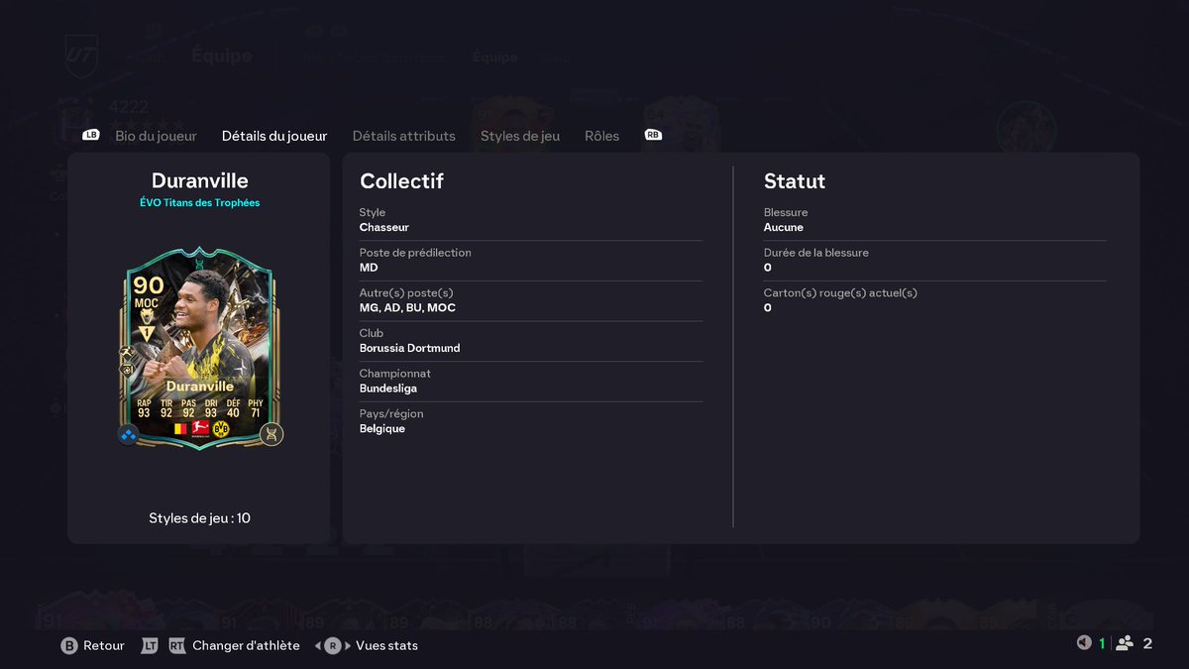Click the party count 2
Screen dimensions: 1189x669
[1147, 643]
